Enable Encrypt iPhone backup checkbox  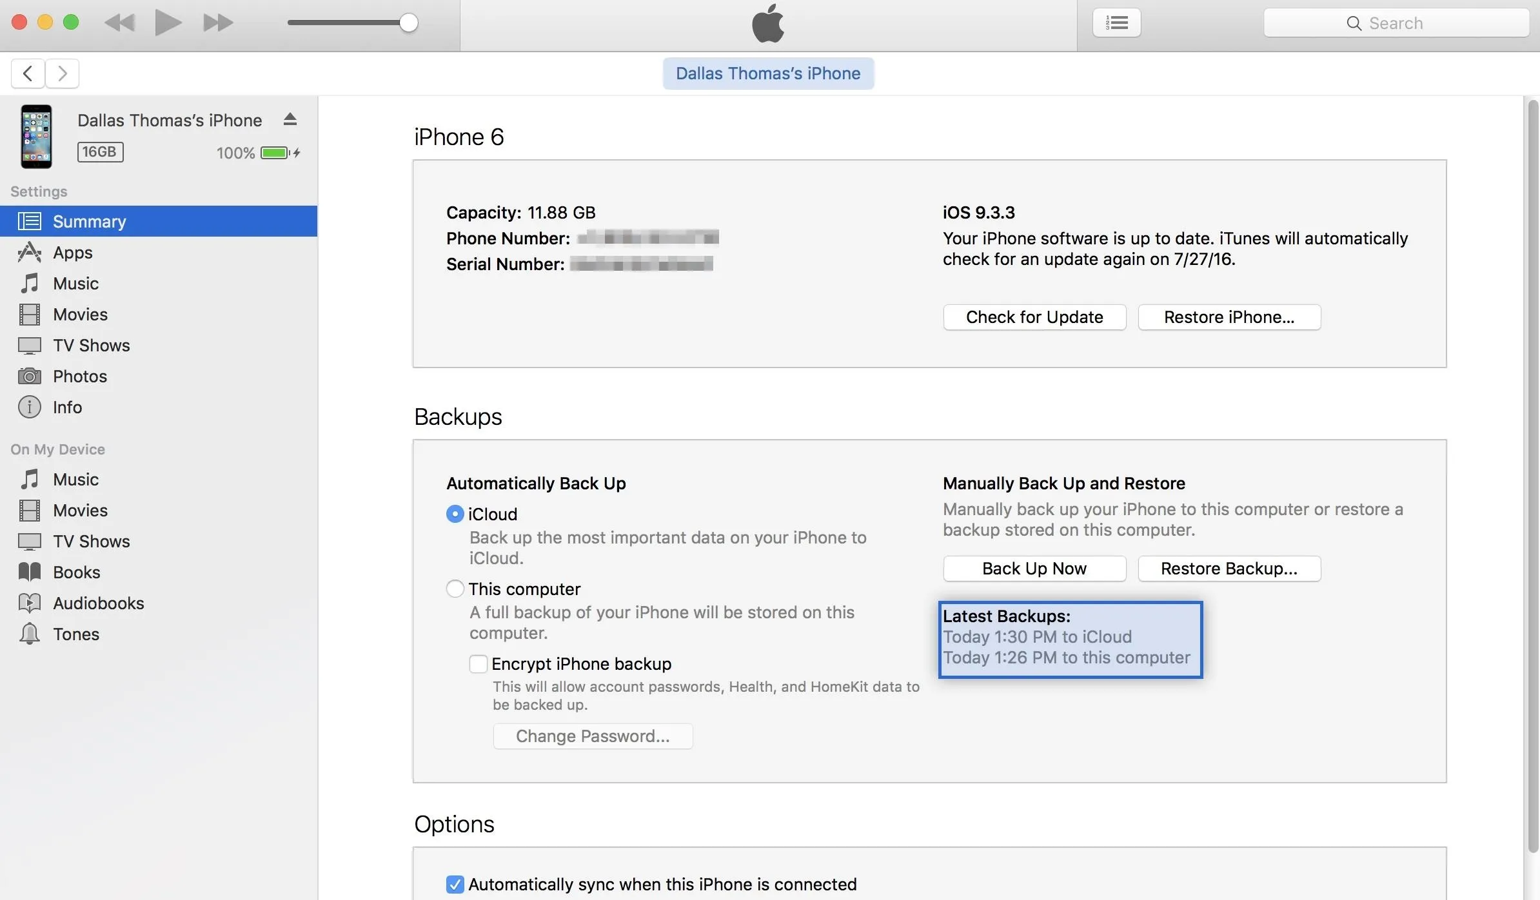click(478, 664)
